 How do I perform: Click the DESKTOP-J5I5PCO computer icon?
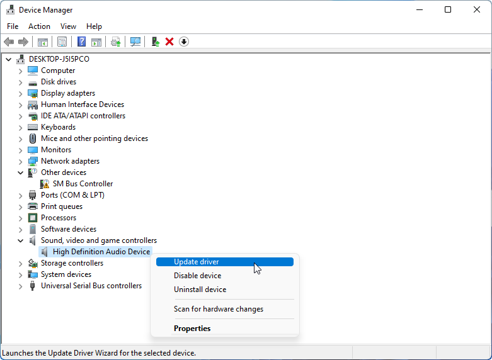click(x=21, y=59)
